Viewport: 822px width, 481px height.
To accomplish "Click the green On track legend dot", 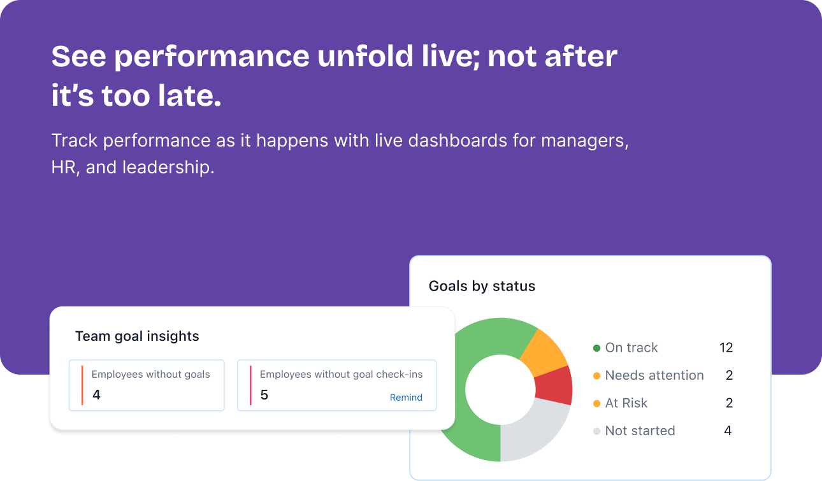I will (x=596, y=348).
